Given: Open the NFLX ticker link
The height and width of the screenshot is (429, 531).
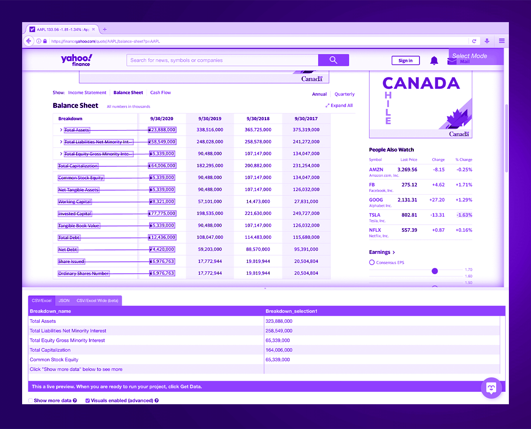Looking at the screenshot, I should [x=375, y=230].
